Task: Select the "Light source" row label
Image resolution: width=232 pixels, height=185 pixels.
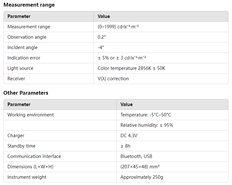Action: (x=20, y=68)
